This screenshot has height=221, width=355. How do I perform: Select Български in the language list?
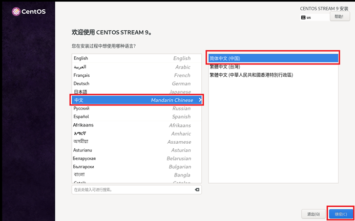pos(137,167)
